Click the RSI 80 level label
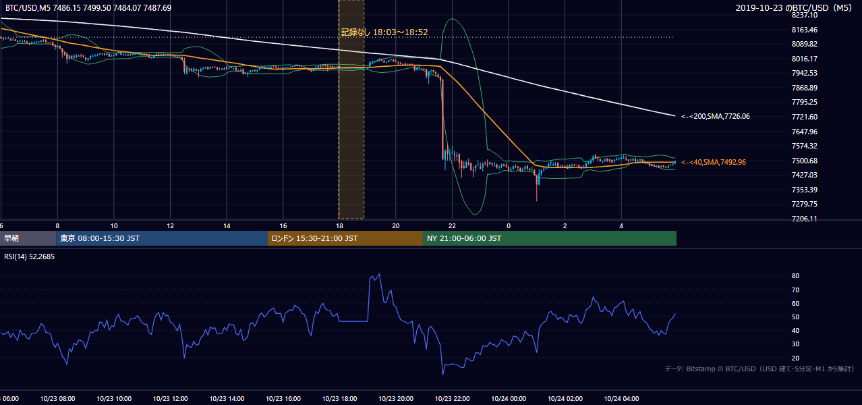The image size is (862, 405). 795,276
